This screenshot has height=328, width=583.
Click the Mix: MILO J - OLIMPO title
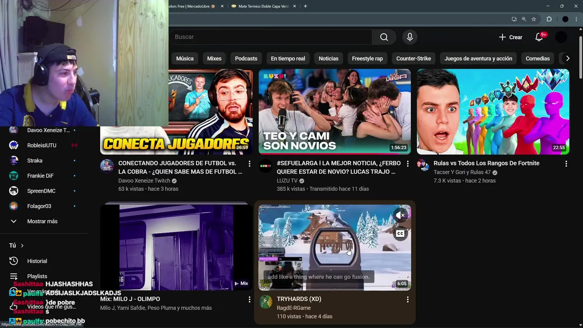[x=130, y=299]
